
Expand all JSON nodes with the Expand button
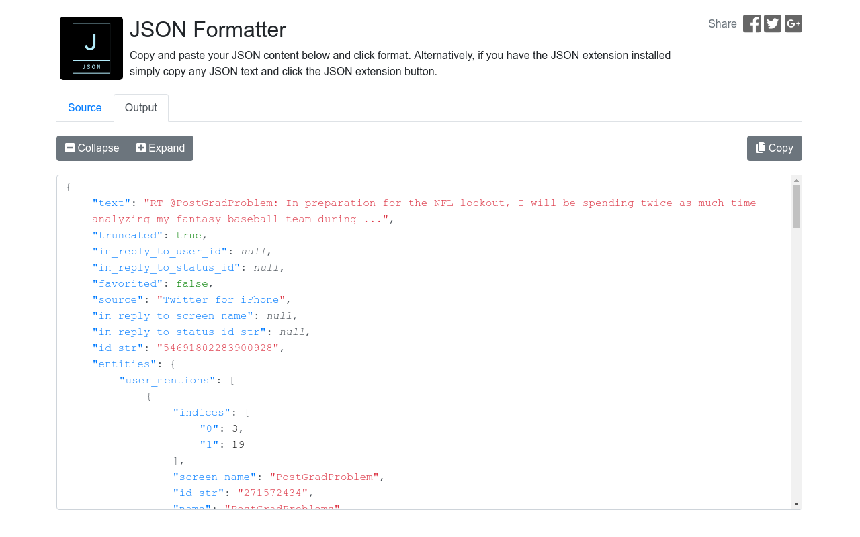[x=160, y=148]
